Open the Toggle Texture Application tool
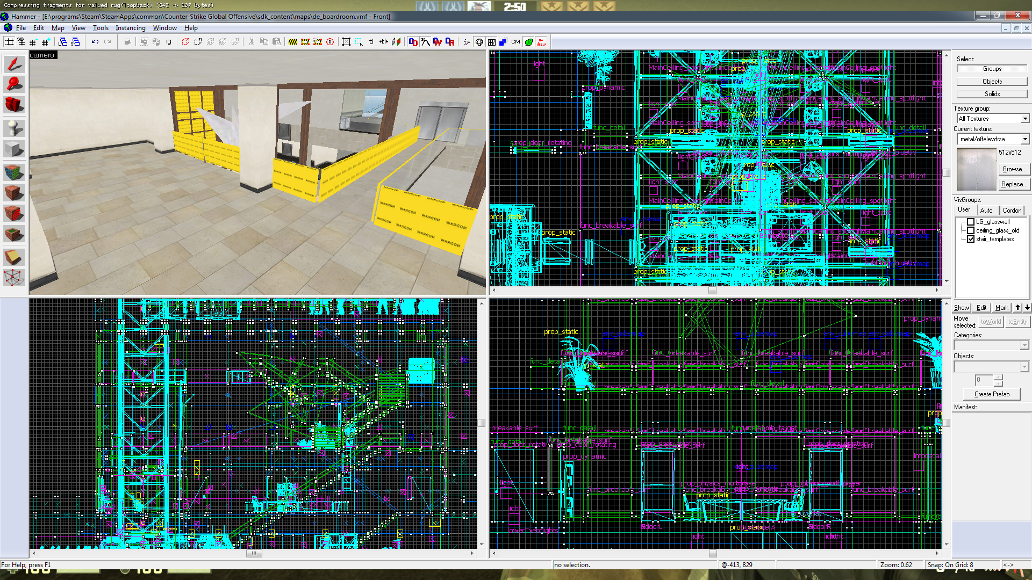Image resolution: width=1032 pixels, height=580 pixels. pyautogui.click(x=14, y=172)
